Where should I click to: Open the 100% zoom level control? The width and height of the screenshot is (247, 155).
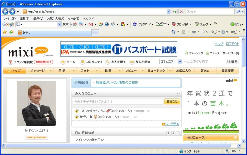point(233,151)
